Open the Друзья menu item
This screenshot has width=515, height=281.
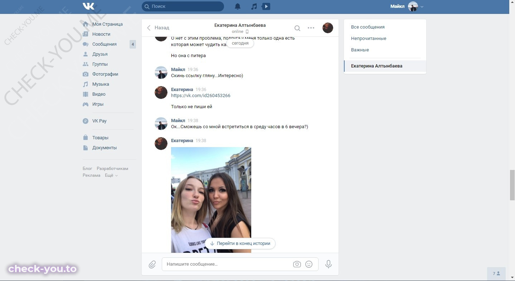tap(100, 54)
